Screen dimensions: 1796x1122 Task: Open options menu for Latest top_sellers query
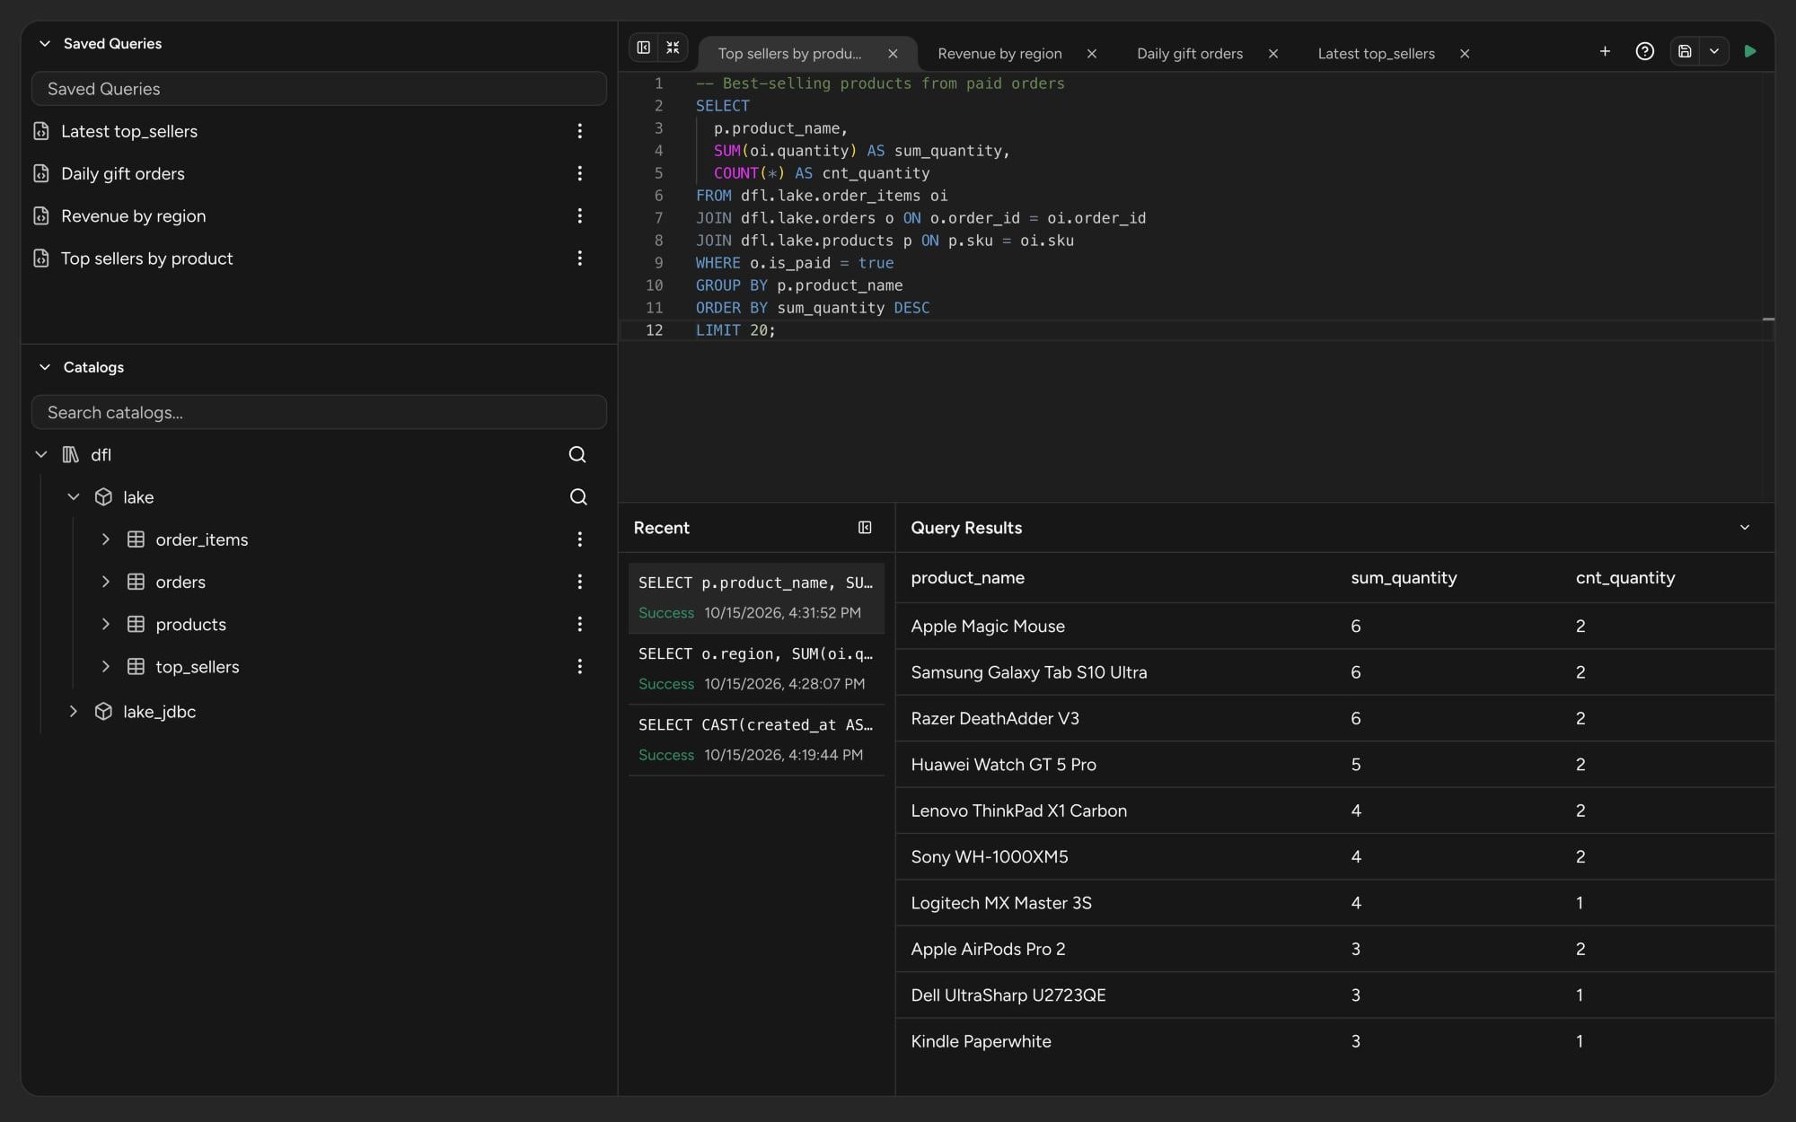pyautogui.click(x=579, y=131)
